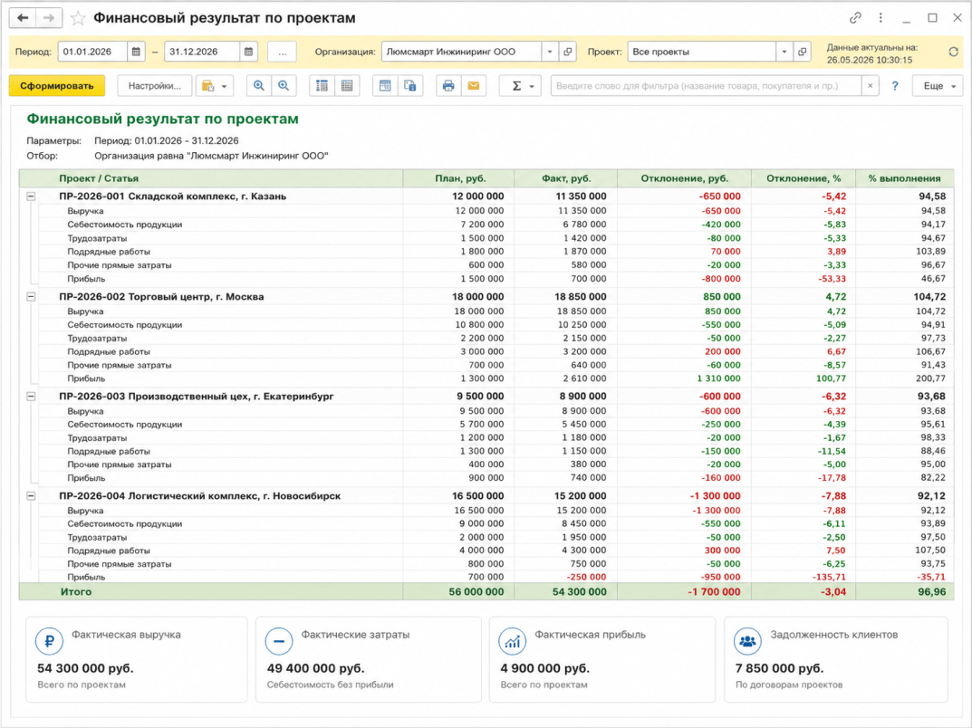The height and width of the screenshot is (728, 972).
Task: Send report by email envelope icon
Action: tap(473, 86)
